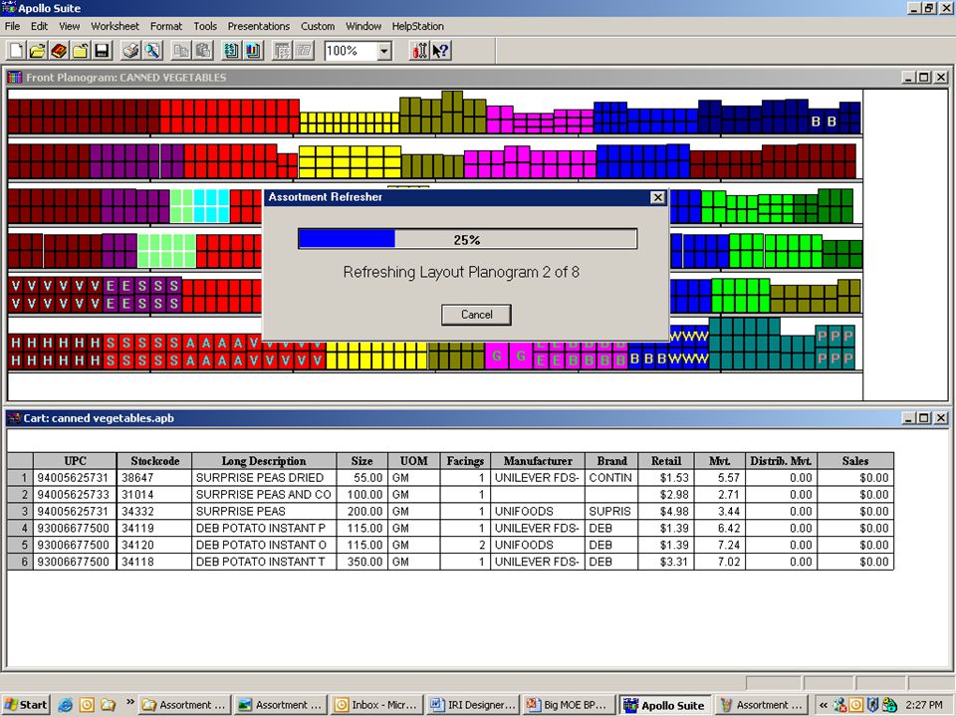Click the CONTIN brand cell
The width and height of the screenshot is (956, 717).
click(611, 477)
